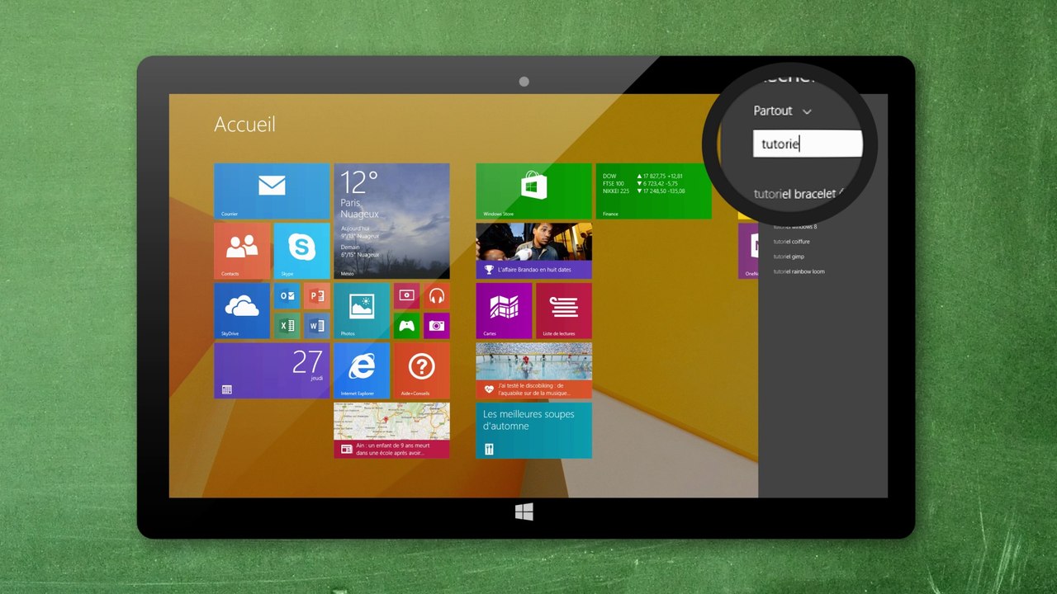1057x594 pixels.
Task: Select suggestion tutoriel bracelet
Action: point(799,194)
